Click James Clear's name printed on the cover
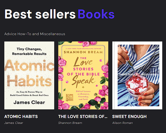 [29, 102]
